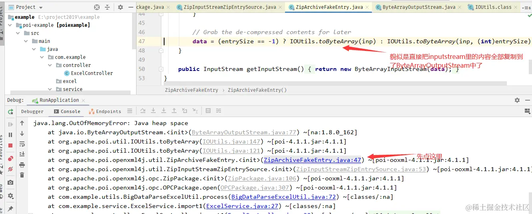This screenshot has height=214, width=532.
Task: Collapse all in Project panel
Action: pyautogui.click(x=107, y=7)
